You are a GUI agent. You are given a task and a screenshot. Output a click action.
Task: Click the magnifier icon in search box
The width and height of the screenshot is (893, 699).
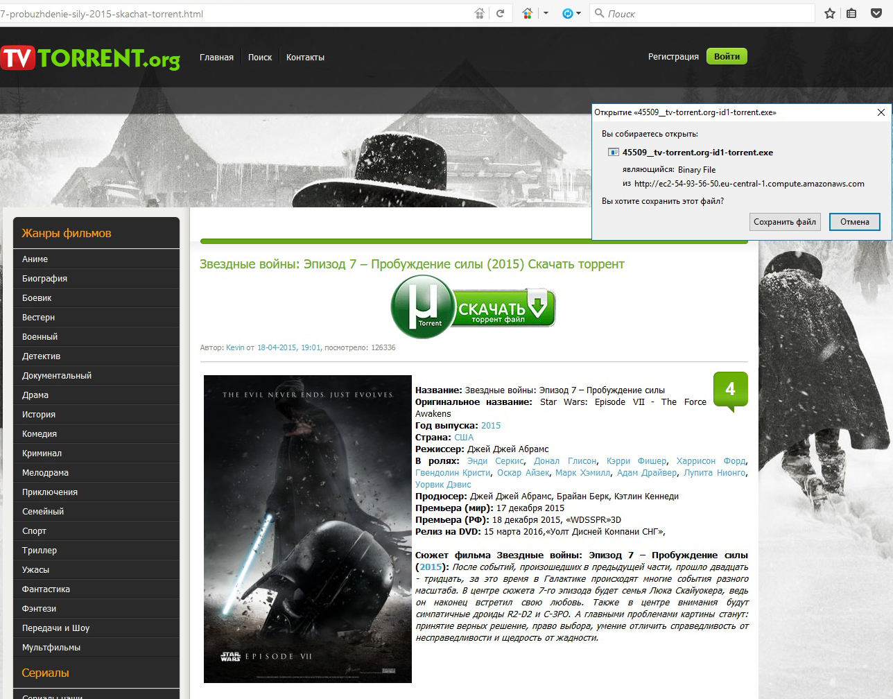[x=599, y=13]
